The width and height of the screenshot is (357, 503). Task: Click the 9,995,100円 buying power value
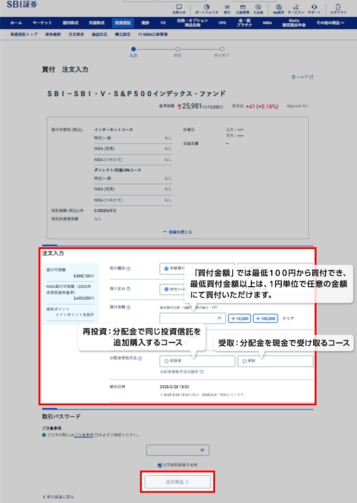[x=84, y=276]
